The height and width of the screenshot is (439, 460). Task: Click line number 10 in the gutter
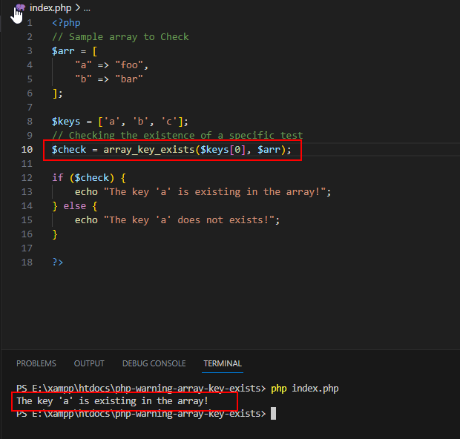click(27, 150)
